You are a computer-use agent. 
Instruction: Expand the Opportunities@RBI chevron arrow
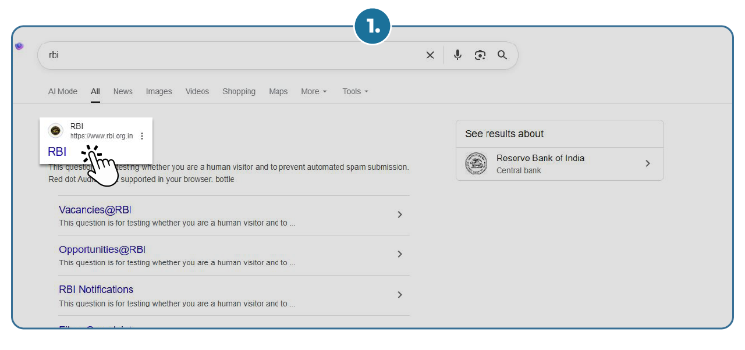[400, 254]
